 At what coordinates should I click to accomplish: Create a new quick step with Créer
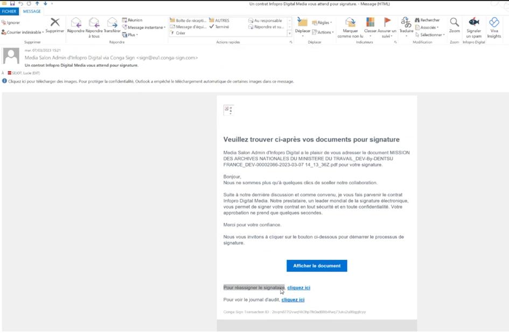click(x=178, y=33)
